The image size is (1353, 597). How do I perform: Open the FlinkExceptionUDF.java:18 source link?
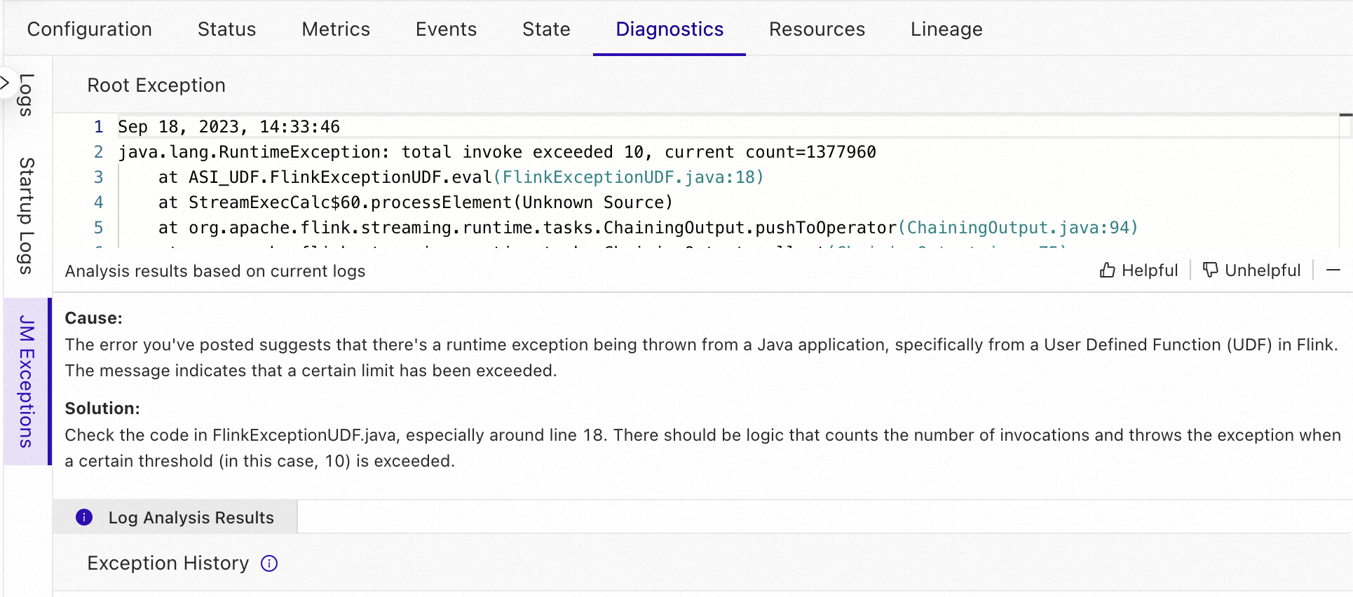tap(629, 177)
